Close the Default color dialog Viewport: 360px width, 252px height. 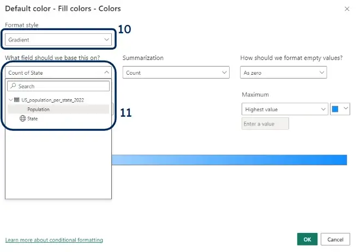coord(347,9)
